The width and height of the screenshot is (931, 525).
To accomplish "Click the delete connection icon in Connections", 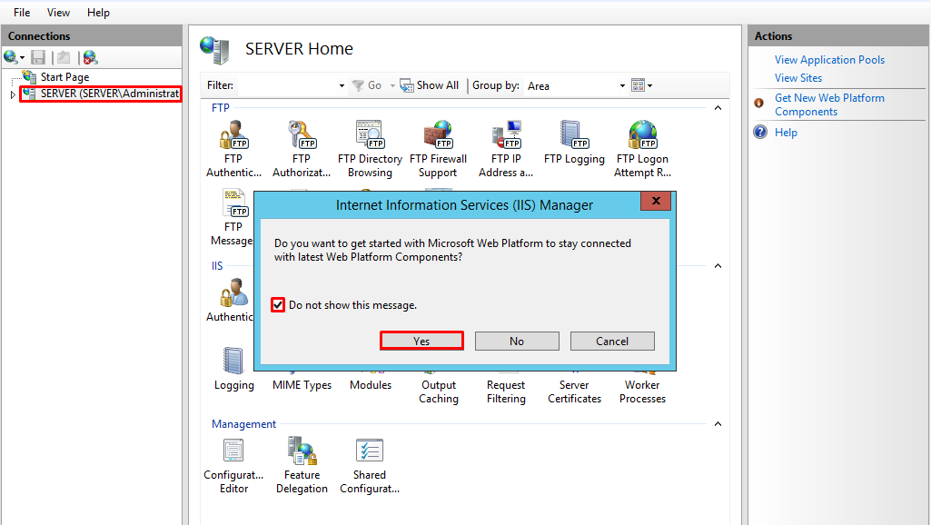I will pos(90,57).
